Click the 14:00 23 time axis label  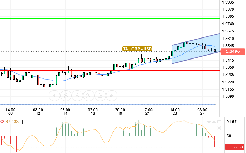coord(175,112)
